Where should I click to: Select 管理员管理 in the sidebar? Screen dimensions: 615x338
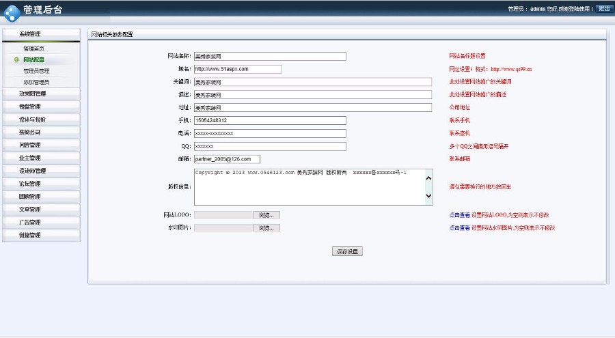(x=36, y=71)
